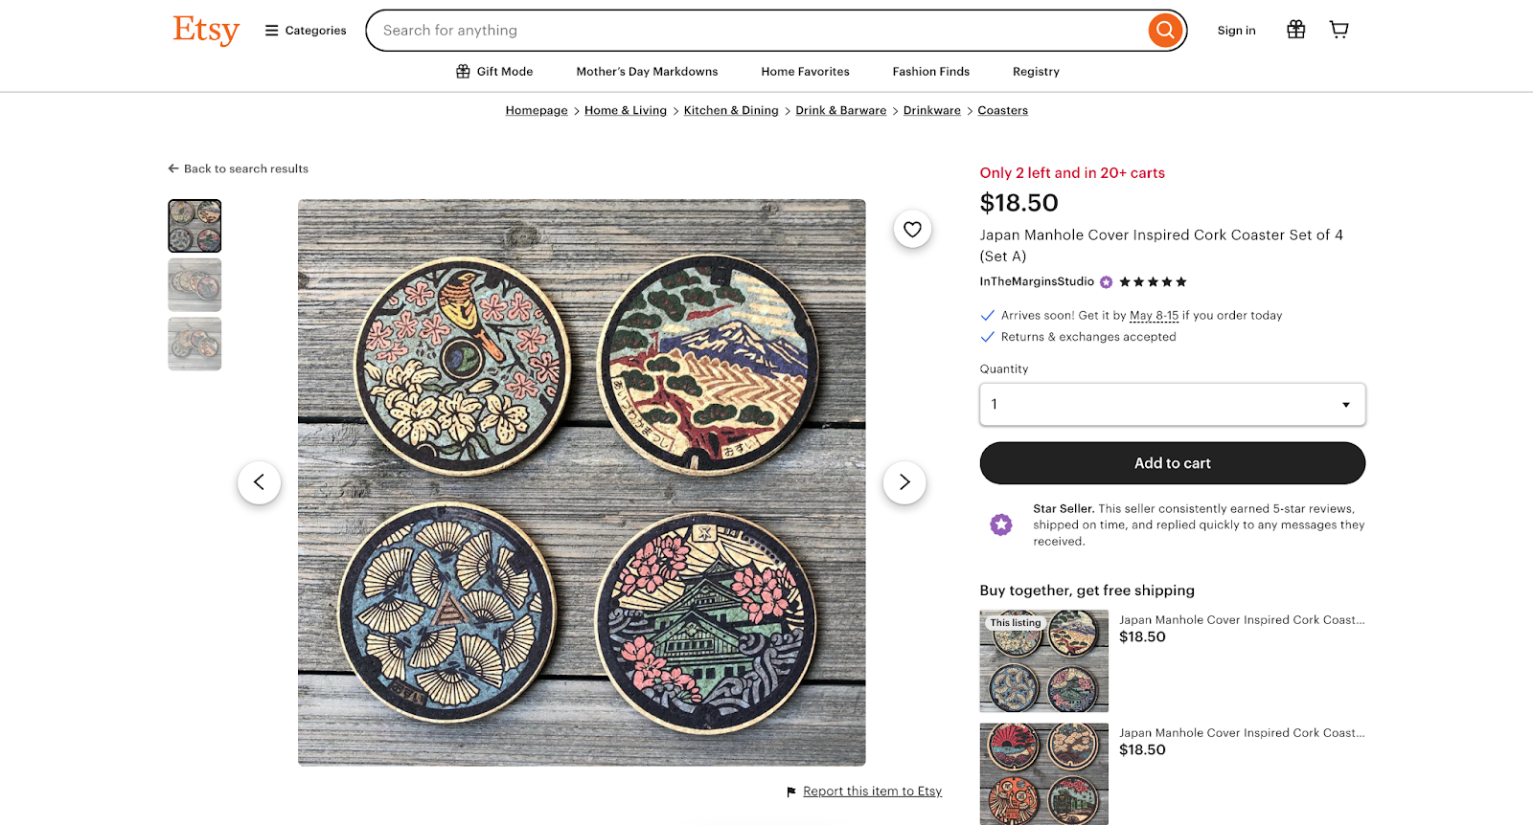Select the second product photo thumbnail

click(x=194, y=284)
